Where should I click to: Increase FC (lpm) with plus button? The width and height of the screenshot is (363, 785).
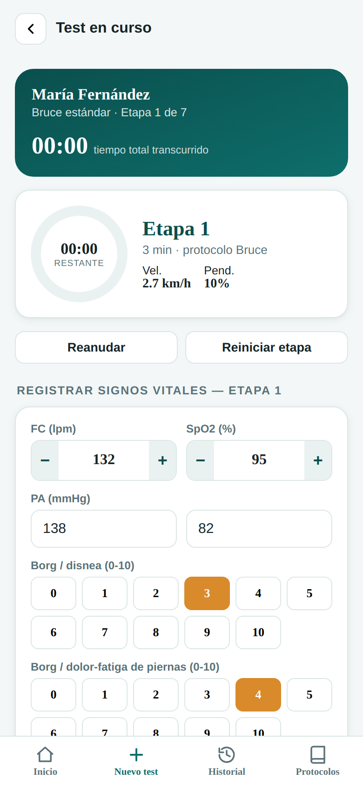click(x=162, y=460)
